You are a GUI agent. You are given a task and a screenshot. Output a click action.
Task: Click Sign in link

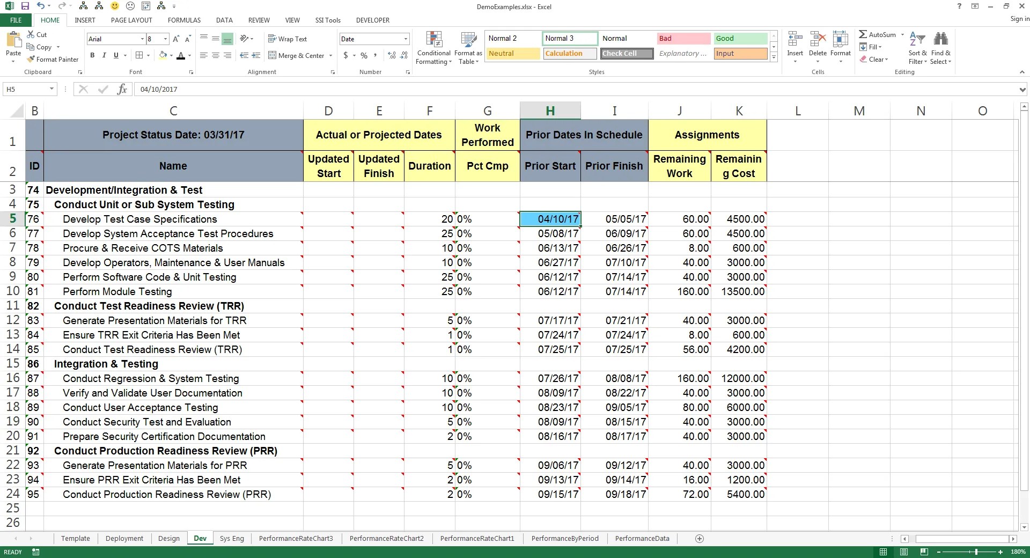1019,19
